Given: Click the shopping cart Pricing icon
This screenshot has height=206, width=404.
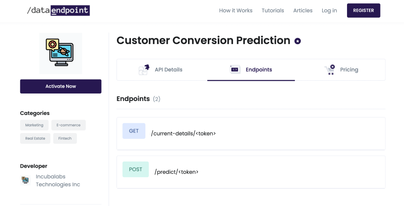Looking at the screenshot, I should click(x=330, y=70).
